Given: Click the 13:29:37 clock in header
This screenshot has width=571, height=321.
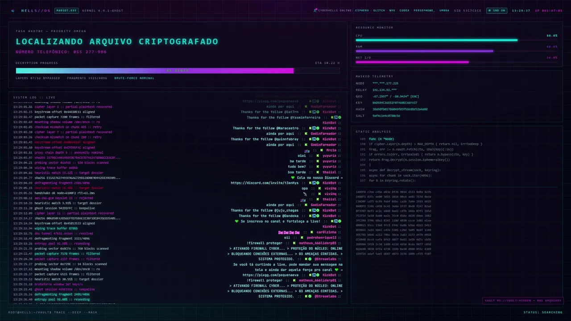Looking at the screenshot, I should [521, 10].
